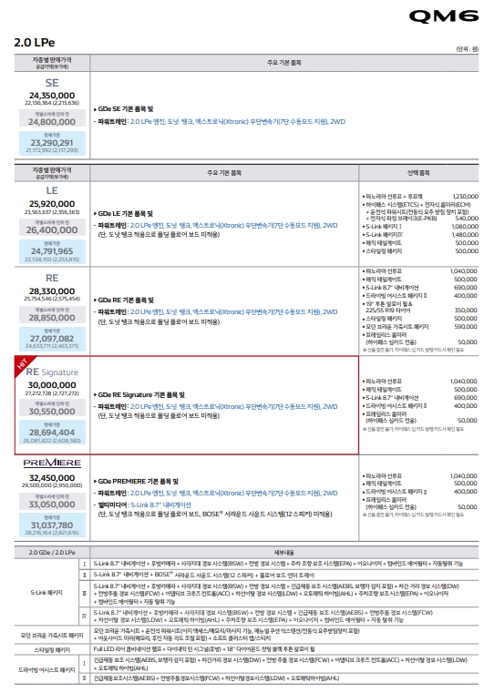
Task: Select the RE Signature price 30,000,000
Action: coord(52,385)
